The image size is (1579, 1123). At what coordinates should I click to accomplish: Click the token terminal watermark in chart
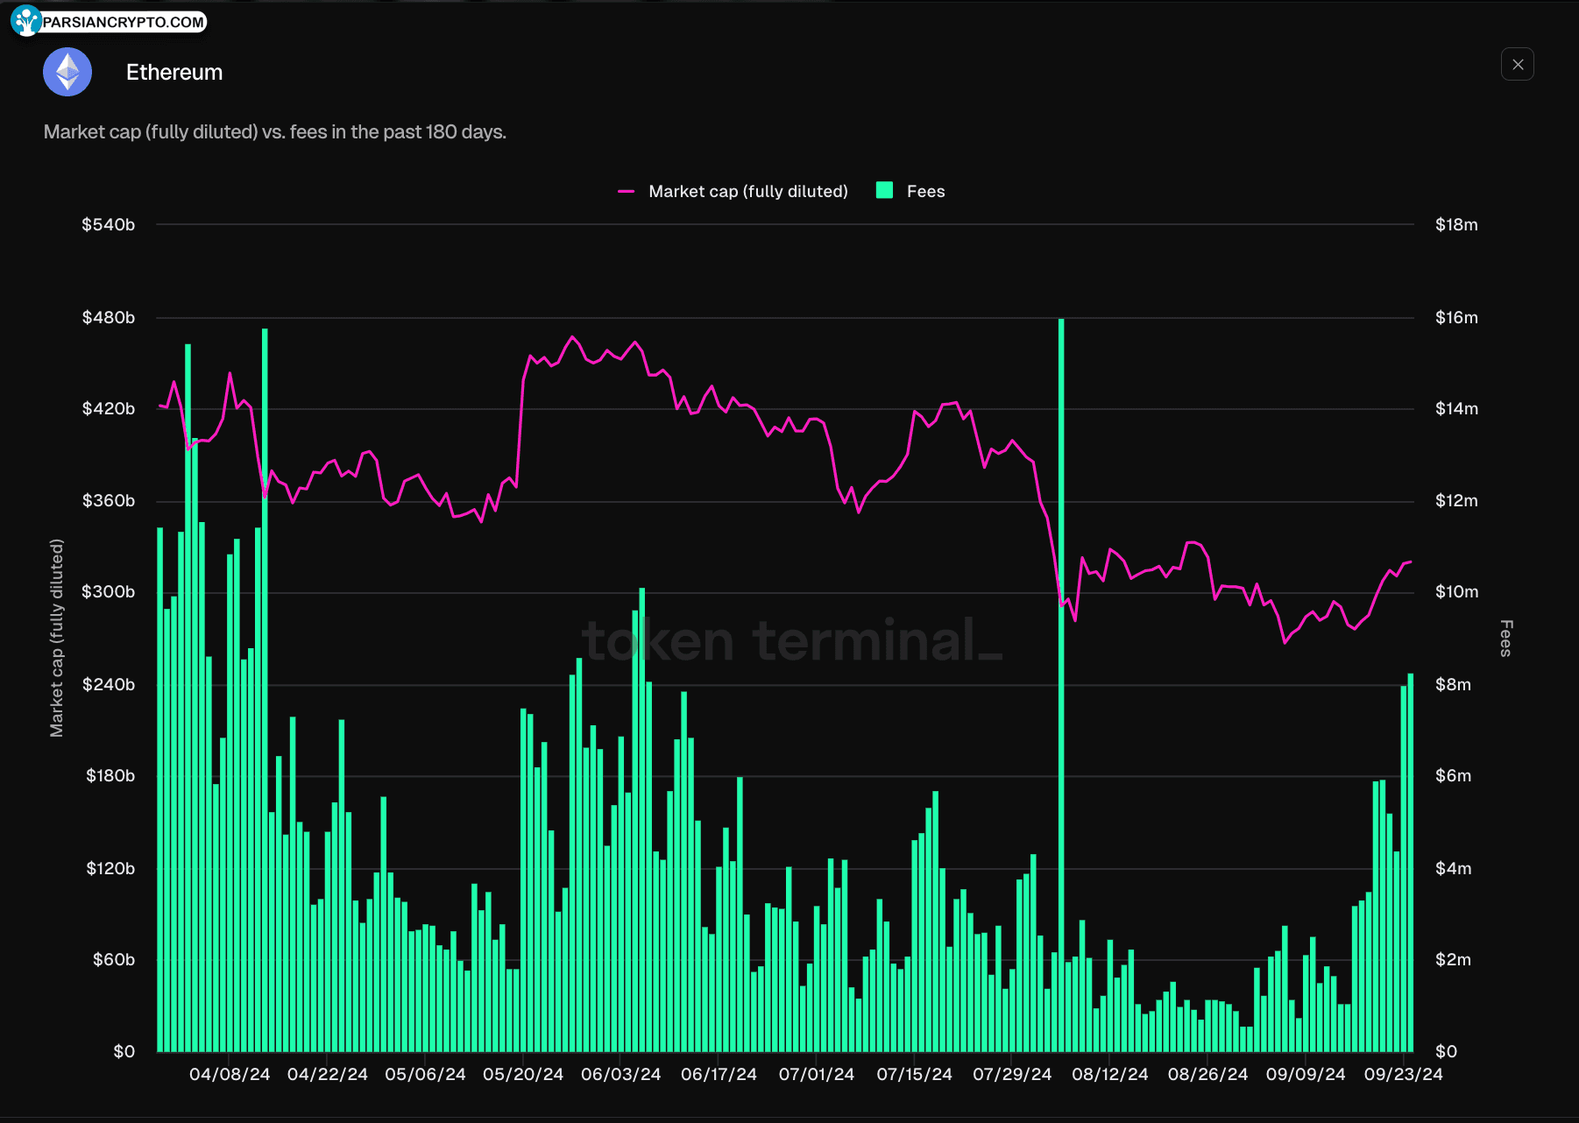click(x=791, y=640)
